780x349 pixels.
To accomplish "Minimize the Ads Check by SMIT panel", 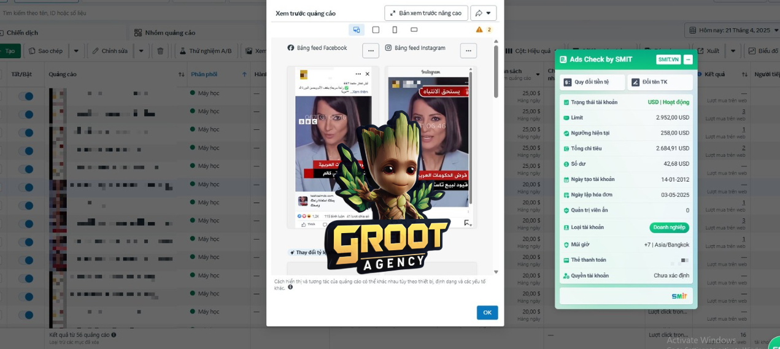I will pos(688,59).
